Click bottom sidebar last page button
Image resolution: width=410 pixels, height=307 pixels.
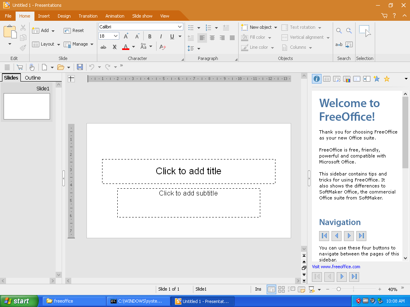[x=354, y=277]
